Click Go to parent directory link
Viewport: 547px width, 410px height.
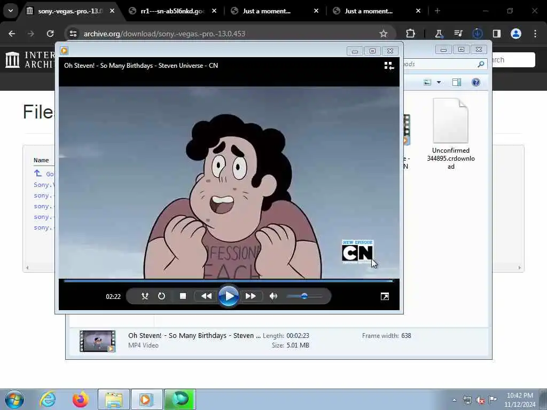[44, 174]
